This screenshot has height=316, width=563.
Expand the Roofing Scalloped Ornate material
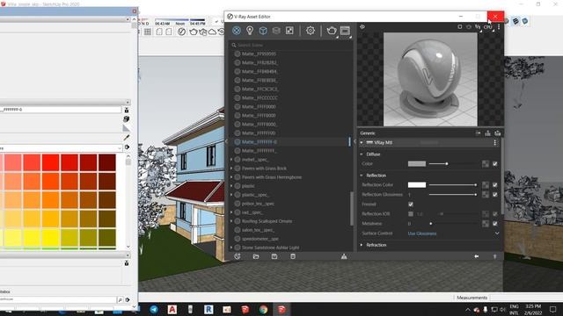[231, 221]
